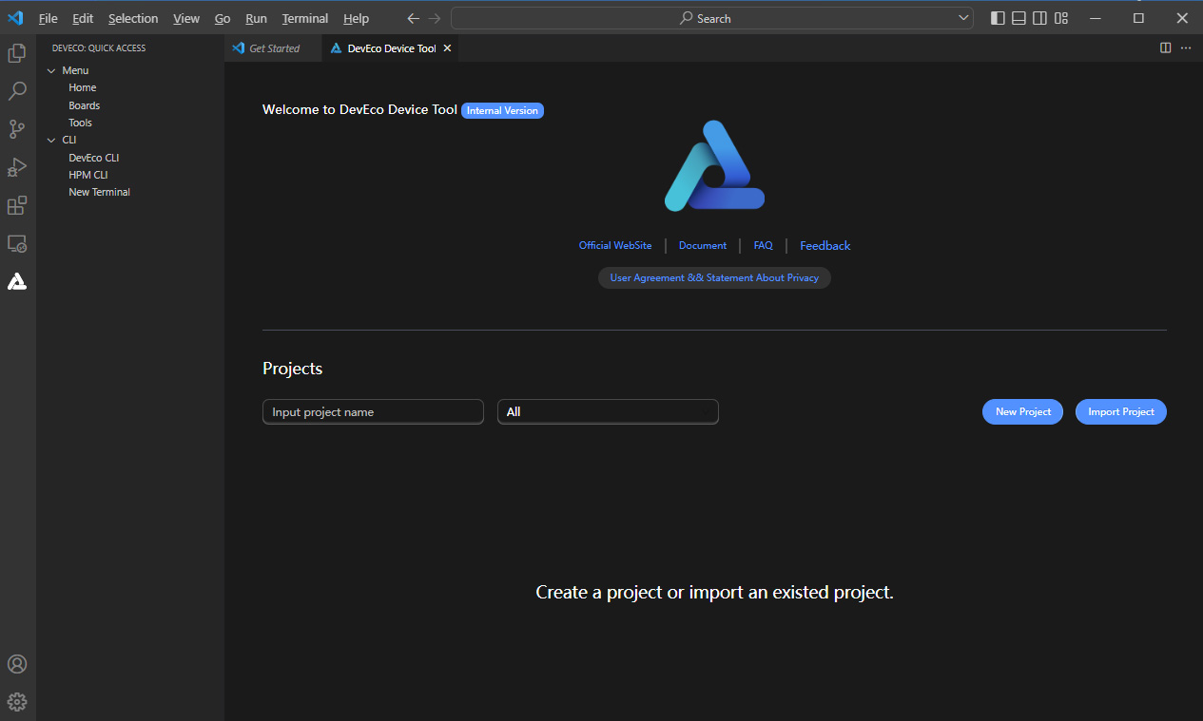Click the New Project button
The height and width of the screenshot is (721, 1203).
(1022, 412)
